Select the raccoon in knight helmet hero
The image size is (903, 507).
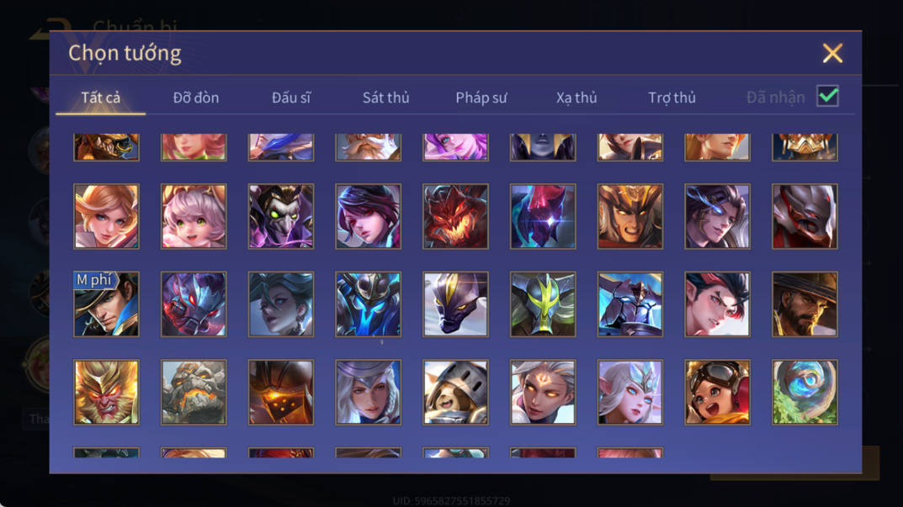pos(455,392)
